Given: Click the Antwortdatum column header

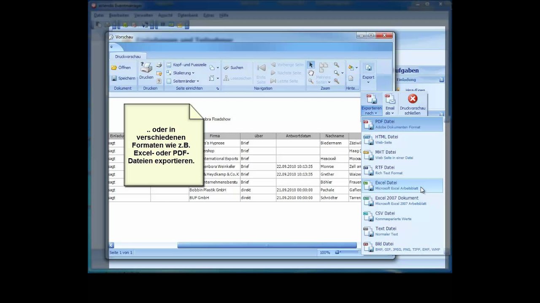Looking at the screenshot, I should (298, 136).
